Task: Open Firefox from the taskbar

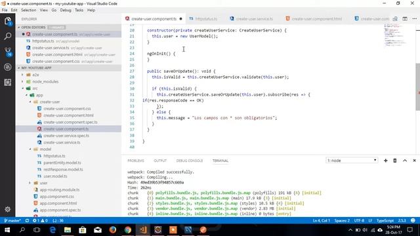Action: point(113,230)
